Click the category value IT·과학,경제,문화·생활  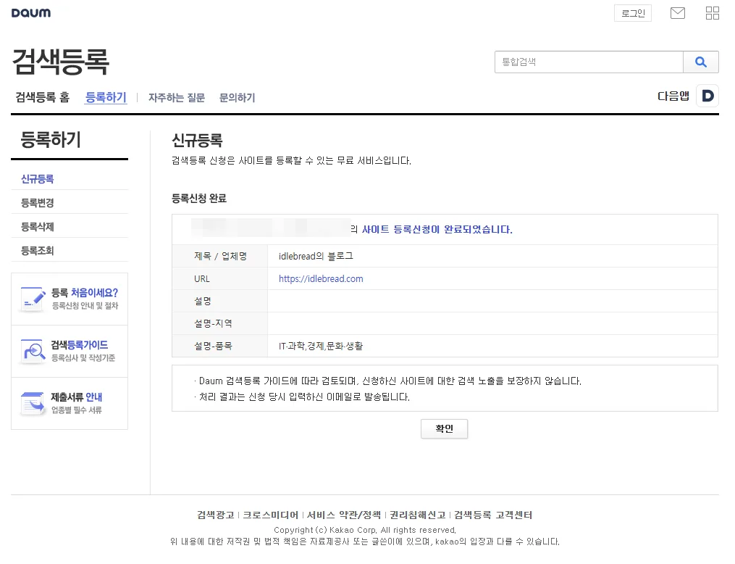(321, 346)
